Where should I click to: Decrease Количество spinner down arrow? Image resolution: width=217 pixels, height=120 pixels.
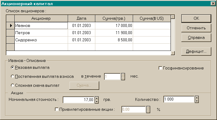[197, 101]
